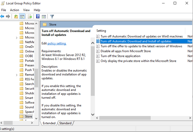Click the icon of the highlighted updates setting
The width and height of the screenshot is (193, 132).
(98, 41)
